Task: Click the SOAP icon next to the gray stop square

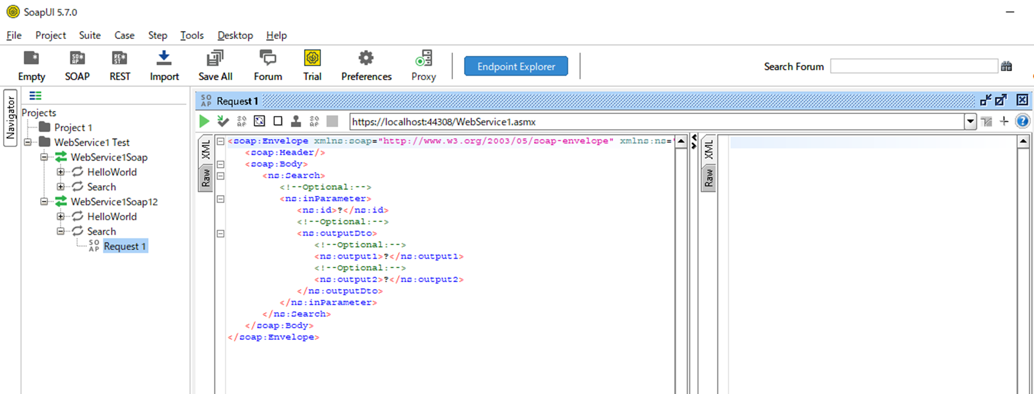Action: point(314,121)
